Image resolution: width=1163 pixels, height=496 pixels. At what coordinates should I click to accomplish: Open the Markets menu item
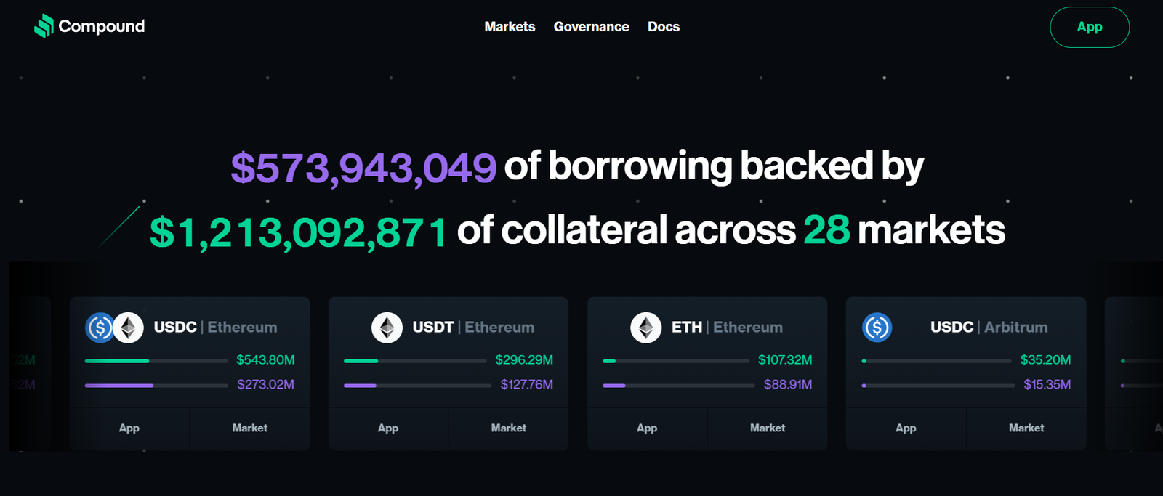click(510, 27)
